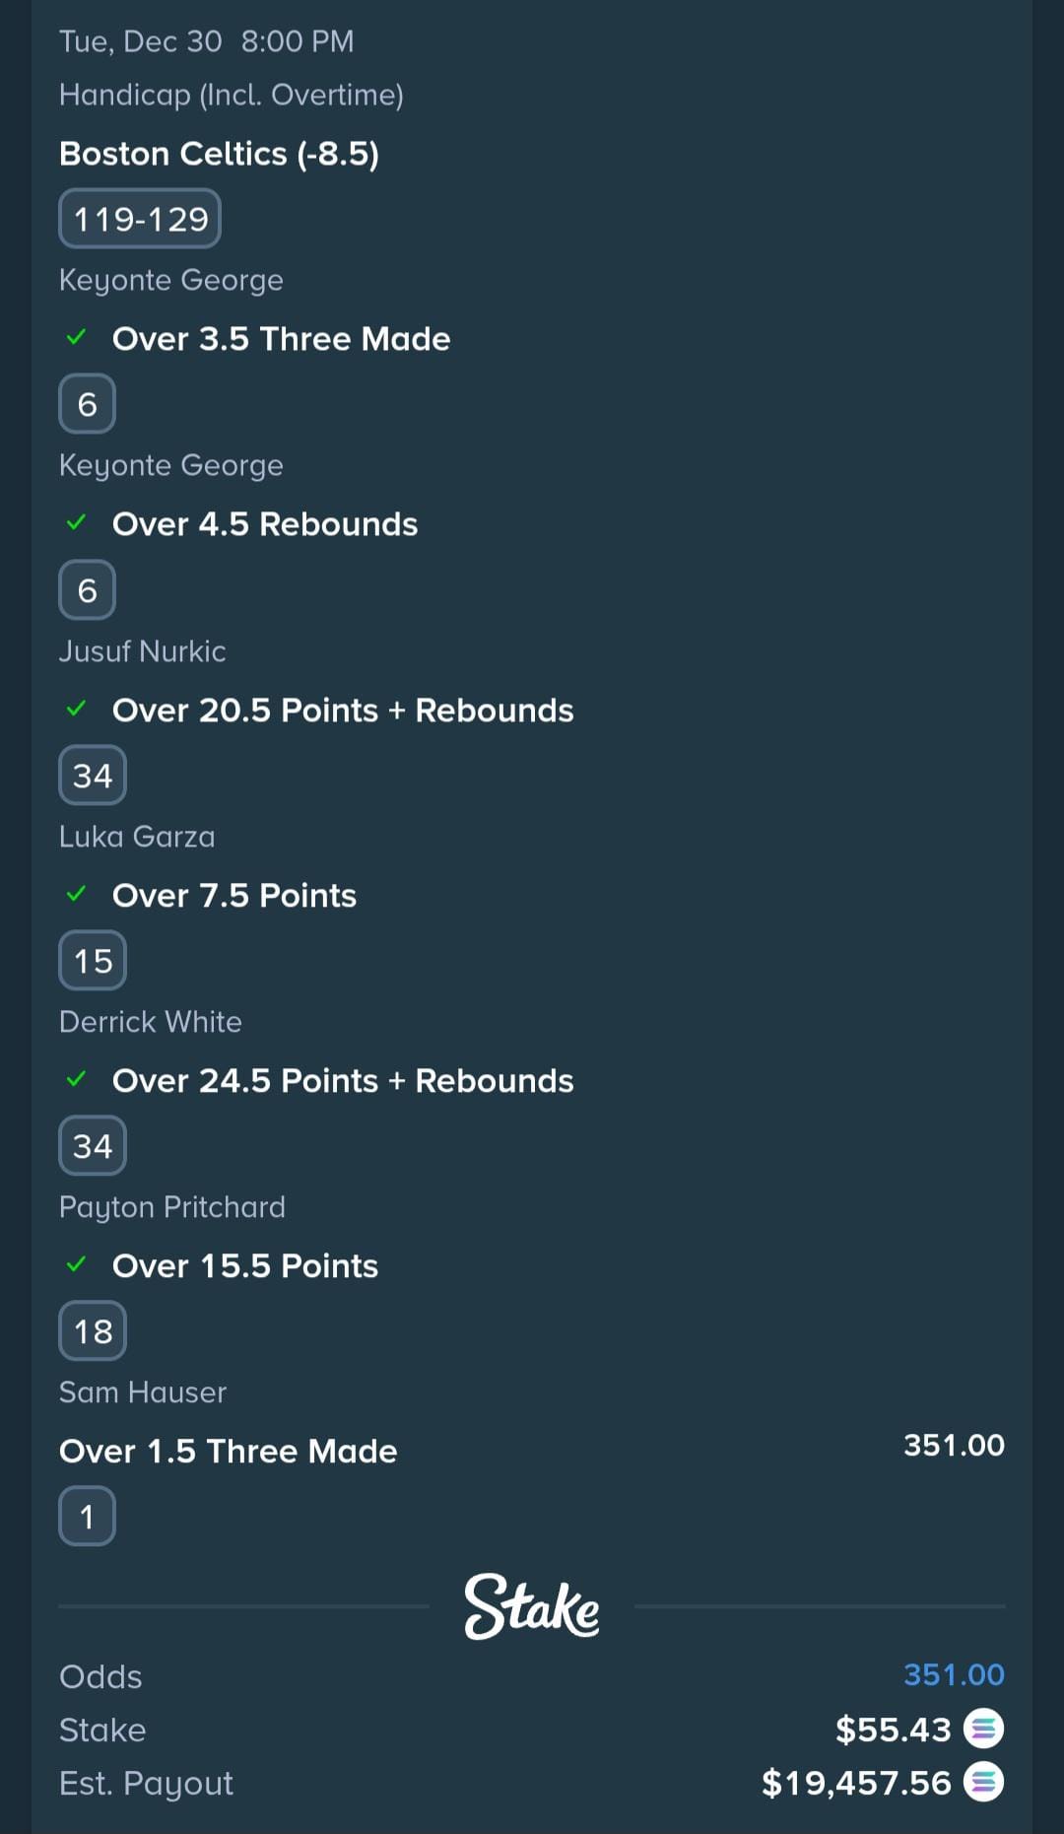Click the Solana coin icon beside $19,457.56

[x=983, y=1782]
